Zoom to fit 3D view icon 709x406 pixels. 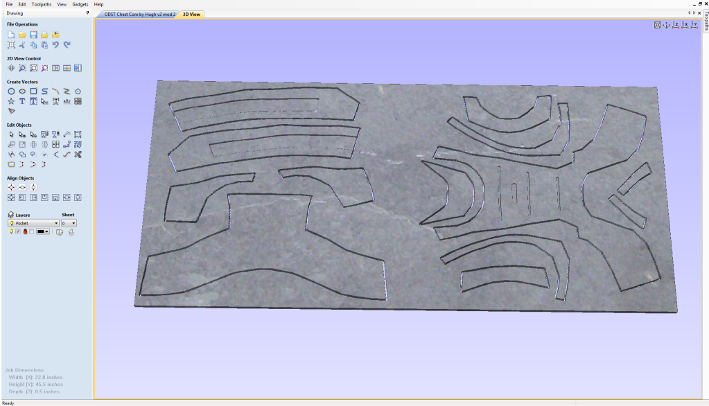pos(658,26)
